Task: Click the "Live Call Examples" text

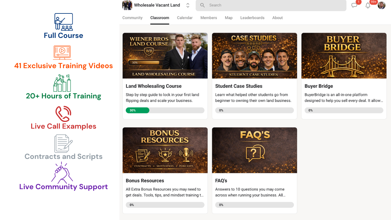Action: pyautogui.click(x=64, y=126)
